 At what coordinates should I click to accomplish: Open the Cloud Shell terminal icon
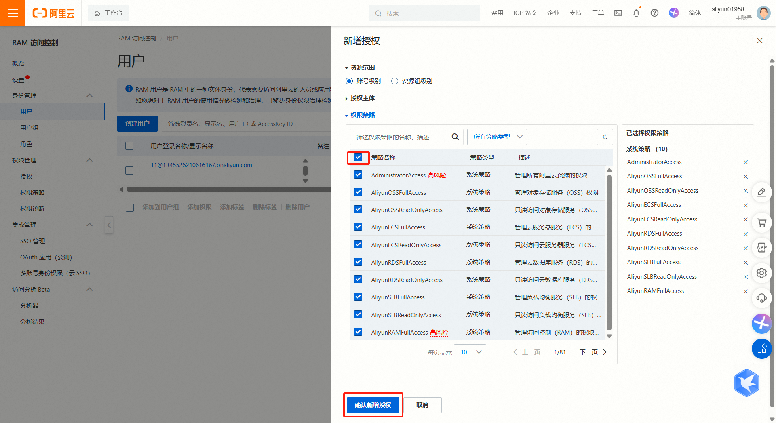click(x=618, y=13)
